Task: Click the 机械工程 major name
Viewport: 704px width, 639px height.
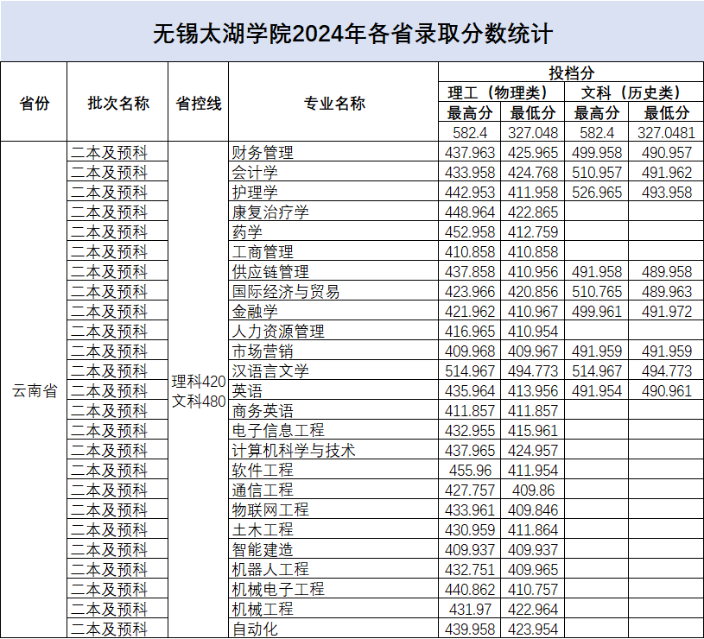Action: coord(263,610)
